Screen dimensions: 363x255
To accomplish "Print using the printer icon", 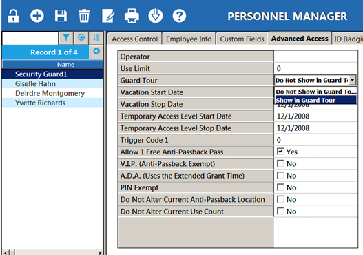I will click(132, 16).
